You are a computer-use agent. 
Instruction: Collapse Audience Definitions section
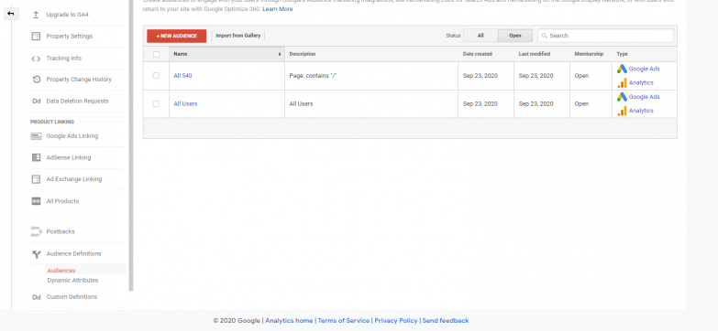pyautogui.click(x=73, y=254)
